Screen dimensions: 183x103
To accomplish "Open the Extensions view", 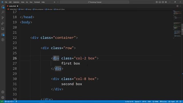I will (x=3, y=34).
